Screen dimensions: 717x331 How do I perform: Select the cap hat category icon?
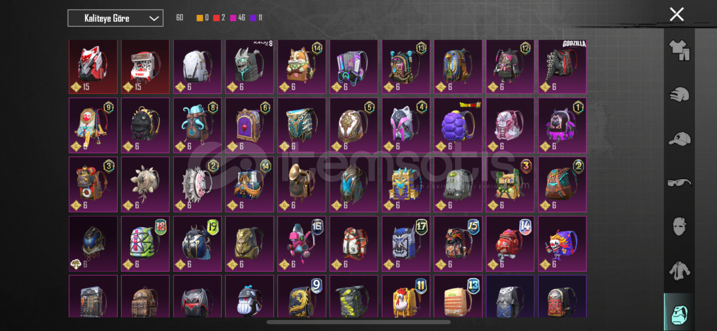point(679,139)
